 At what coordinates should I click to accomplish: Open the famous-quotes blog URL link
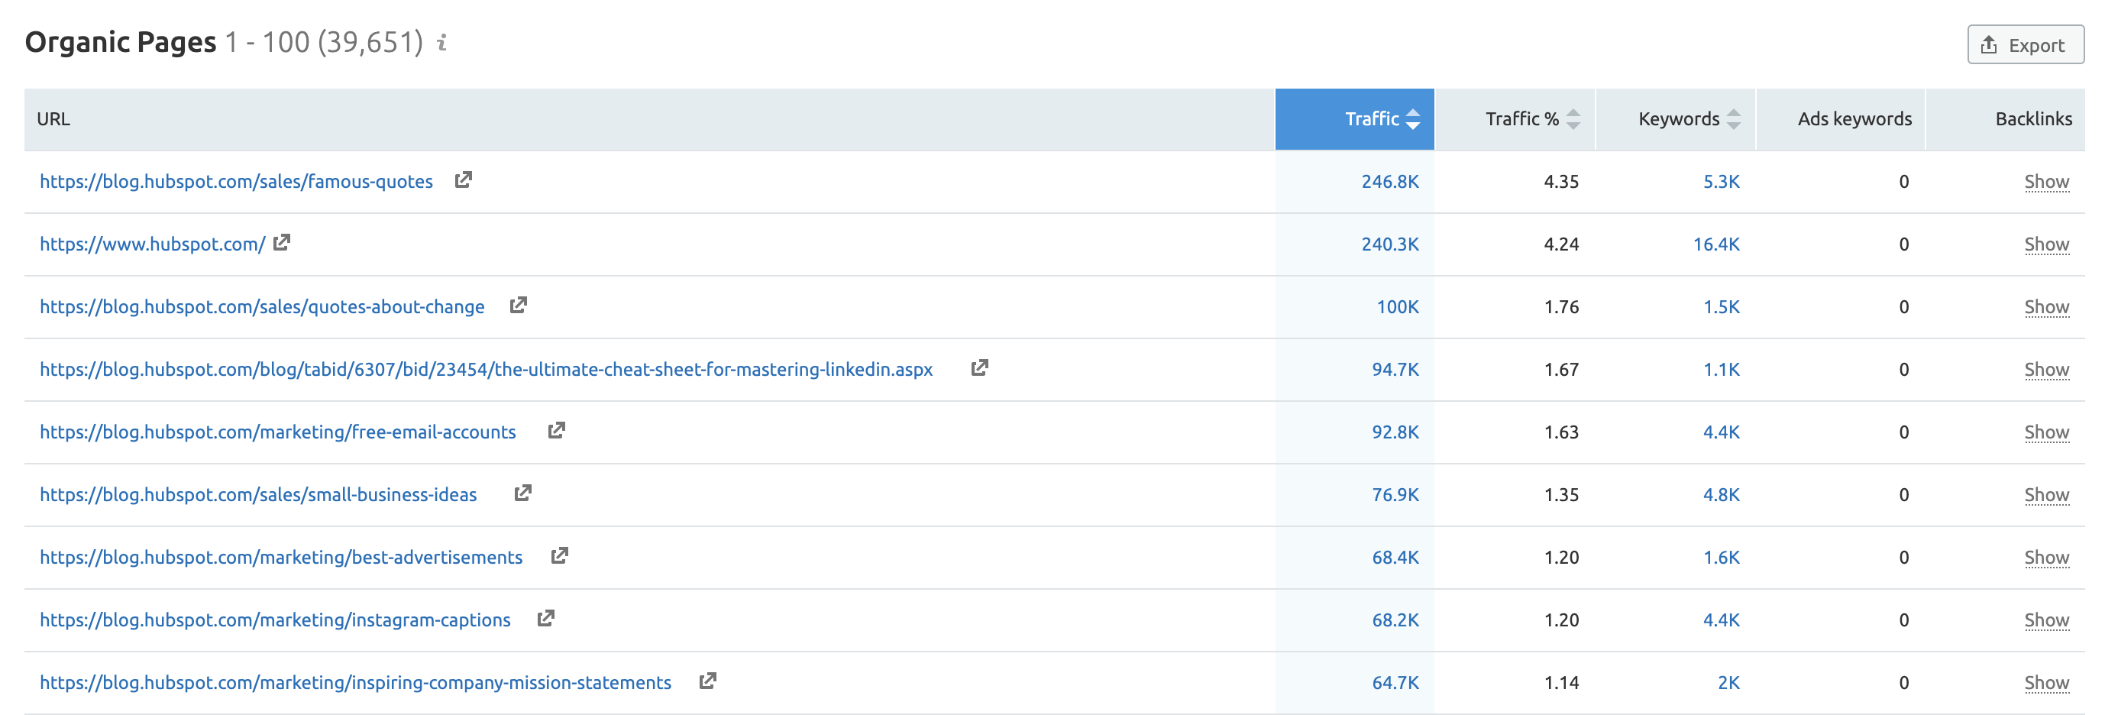236,181
